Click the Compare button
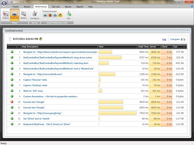This screenshot has height=145, width=194. [x=178, y=39]
